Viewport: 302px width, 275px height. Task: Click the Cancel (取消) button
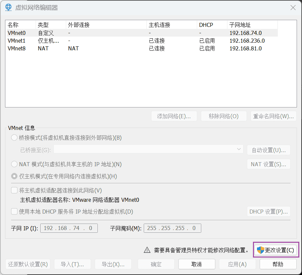197,264
